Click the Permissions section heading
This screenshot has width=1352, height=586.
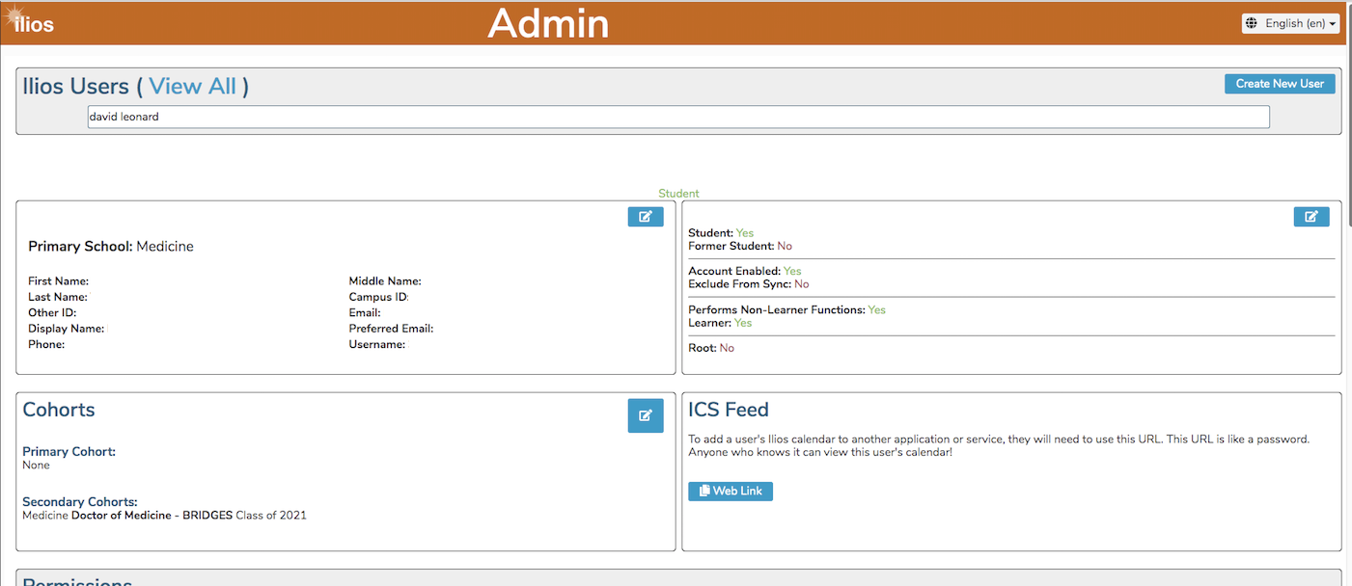(x=77, y=581)
